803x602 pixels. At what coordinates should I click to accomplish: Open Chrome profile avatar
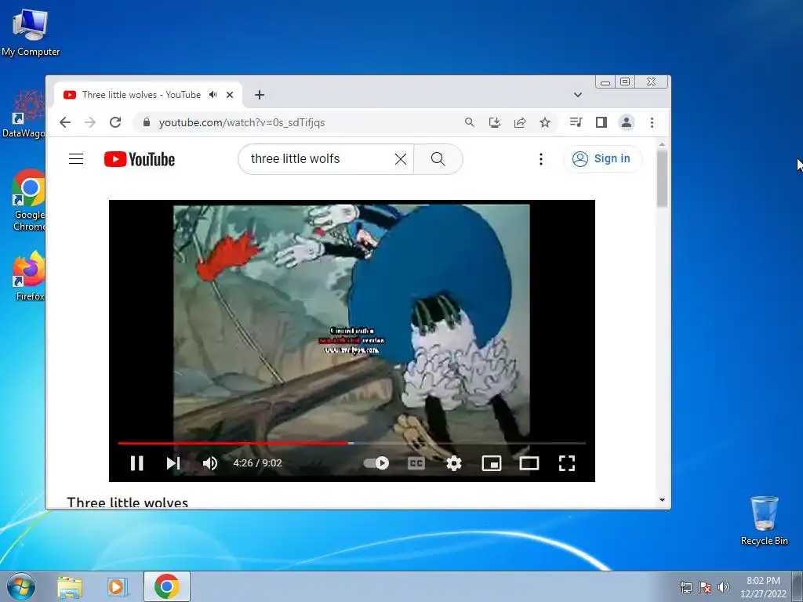[627, 122]
